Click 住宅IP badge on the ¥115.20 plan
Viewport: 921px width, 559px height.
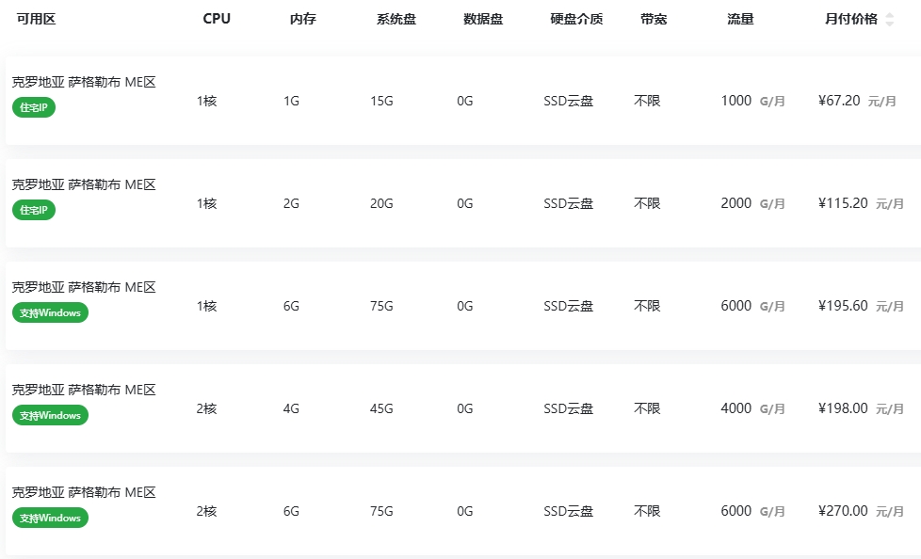click(34, 210)
